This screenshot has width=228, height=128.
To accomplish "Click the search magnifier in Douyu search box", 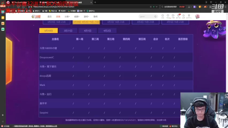I will click(155, 16).
